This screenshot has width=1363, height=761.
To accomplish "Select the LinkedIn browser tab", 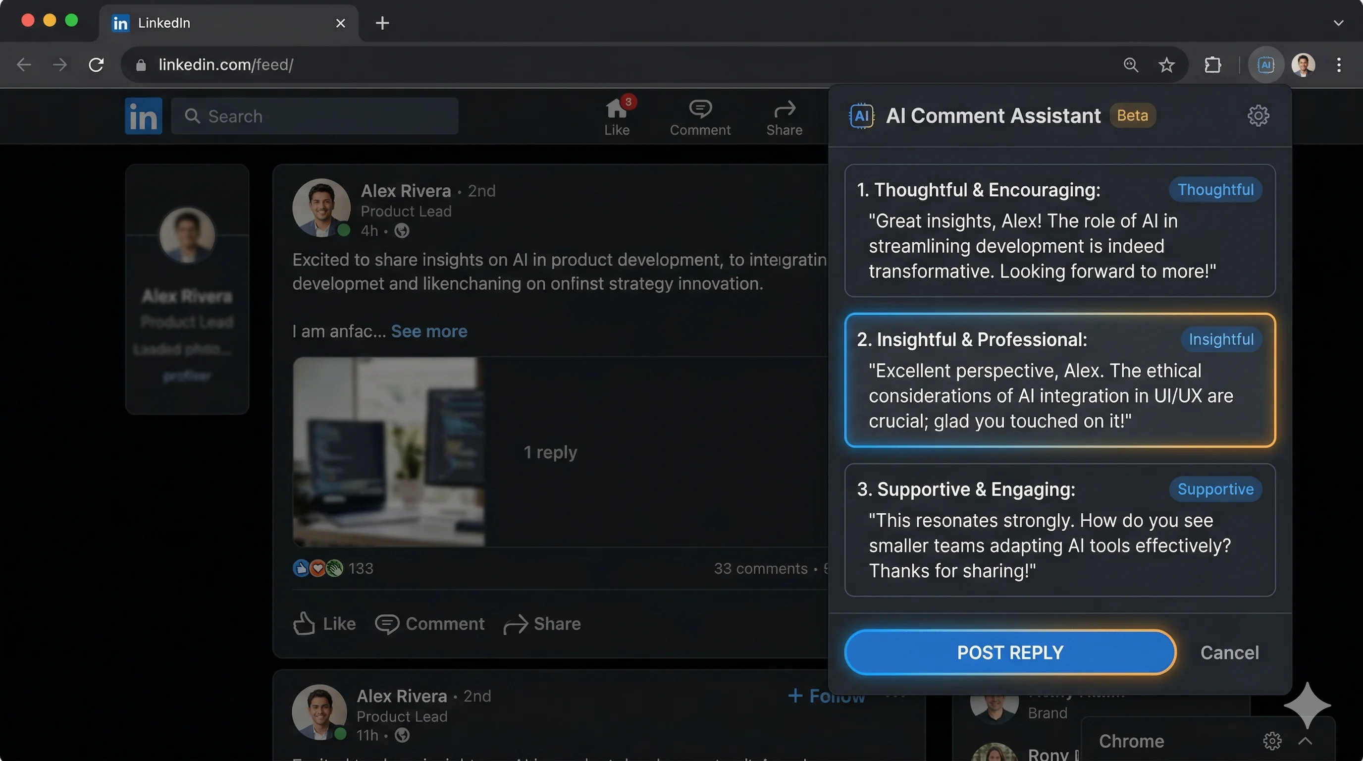I will [x=229, y=23].
